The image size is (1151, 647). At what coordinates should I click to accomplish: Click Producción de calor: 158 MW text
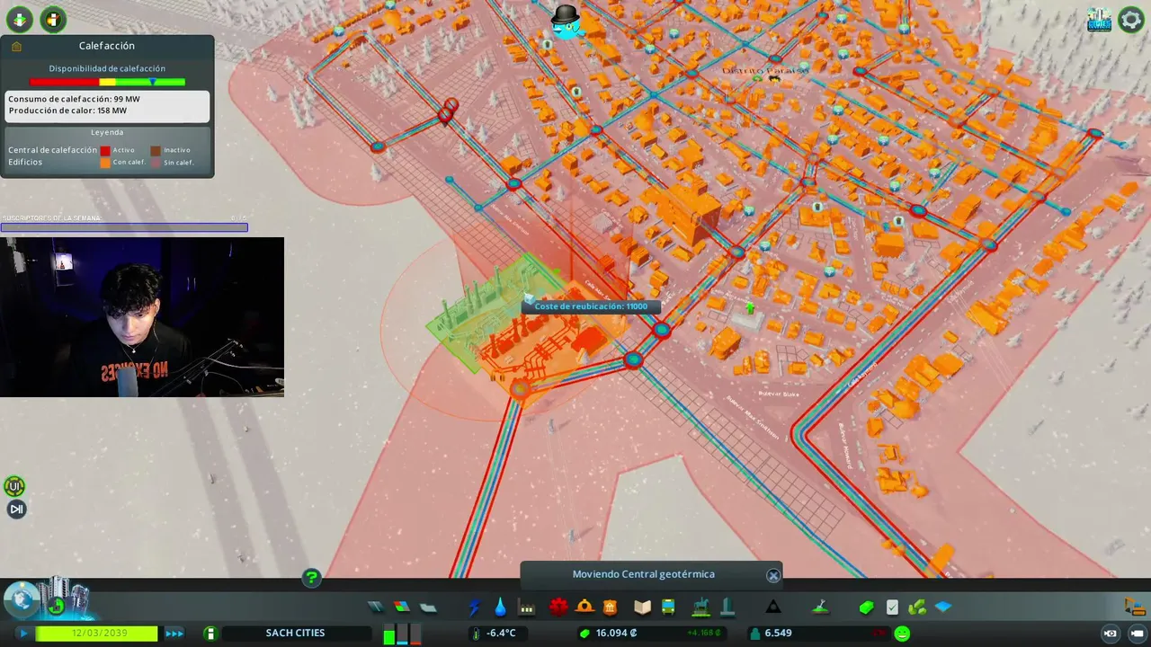coord(67,111)
